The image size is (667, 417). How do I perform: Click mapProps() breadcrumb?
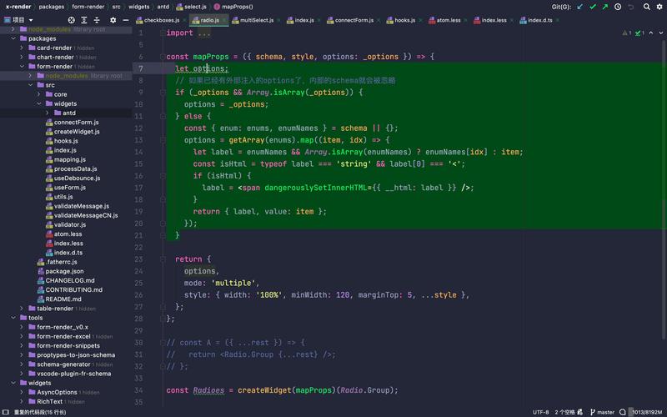click(233, 7)
